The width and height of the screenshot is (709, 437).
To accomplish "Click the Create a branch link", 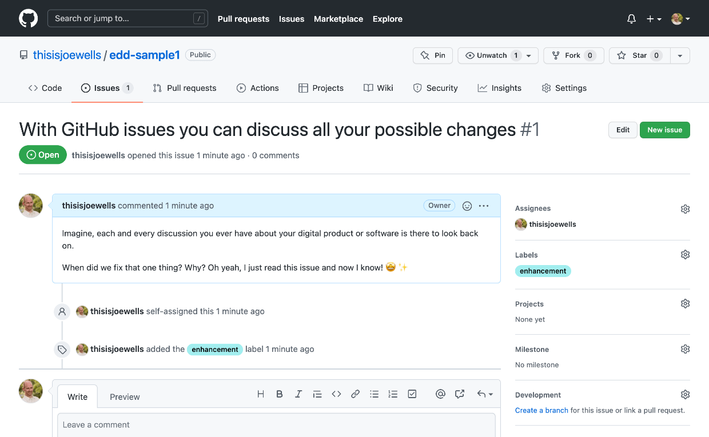I will (x=541, y=410).
